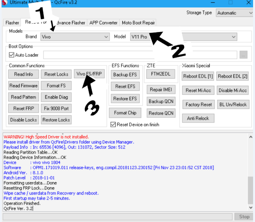The height and width of the screenshot is (222, 255).
Task: Switch to the Advance Flasher tab
Action: 71,22
